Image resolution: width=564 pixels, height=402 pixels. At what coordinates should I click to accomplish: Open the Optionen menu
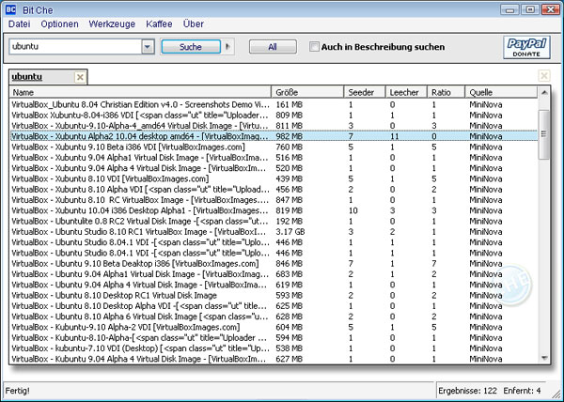point(59,22)
